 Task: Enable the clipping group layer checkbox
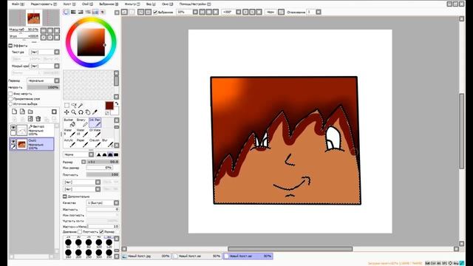[x=10, y=98]
